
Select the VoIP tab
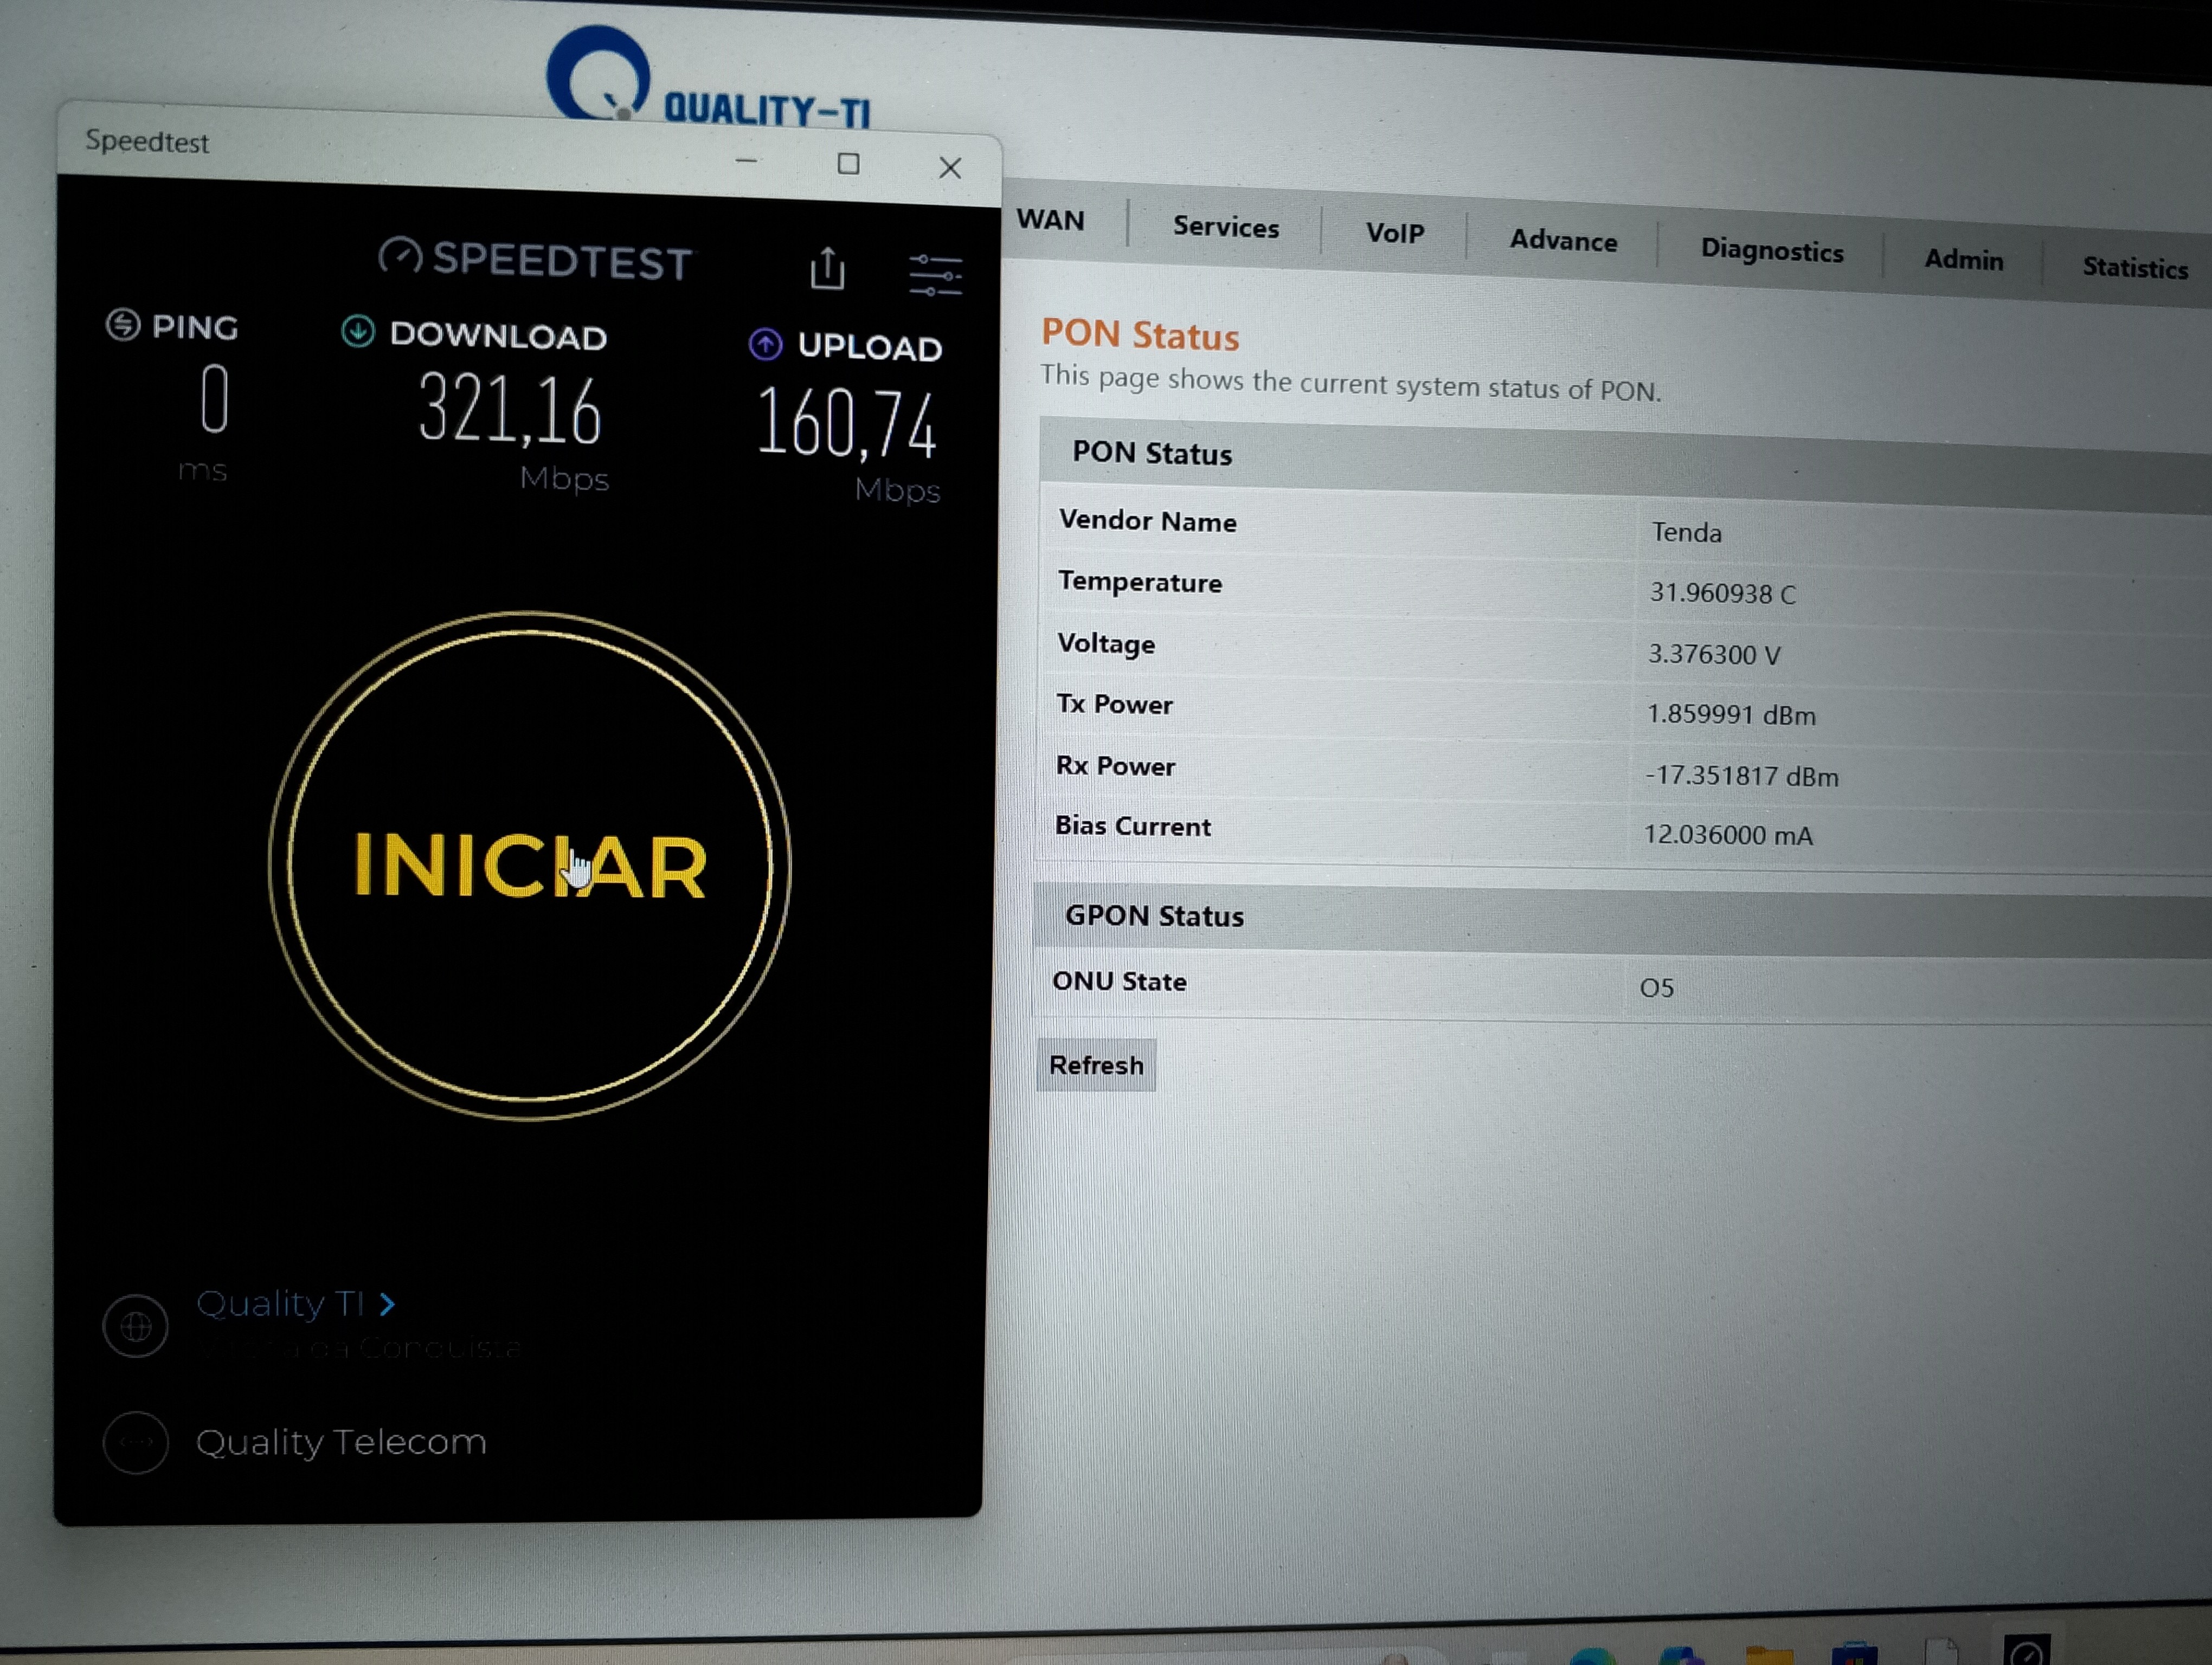[1394, 234]
